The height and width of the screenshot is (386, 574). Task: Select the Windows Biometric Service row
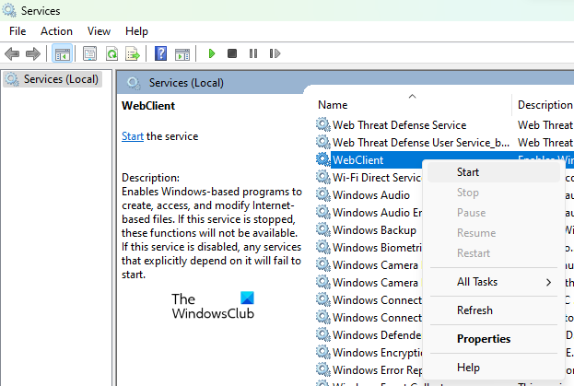click(x=369, y=248)
